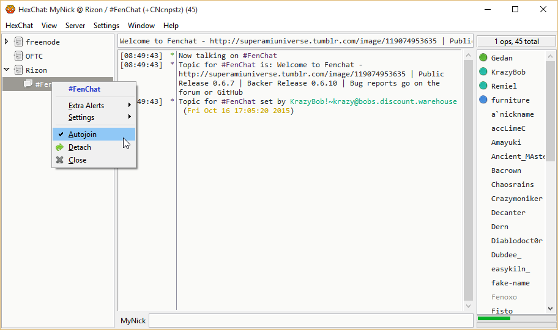The width and height of the screenshot is (558, 330).
Task: Collapse the Rizon network tree
Action: pyautogui.click(x=6, y=70)
